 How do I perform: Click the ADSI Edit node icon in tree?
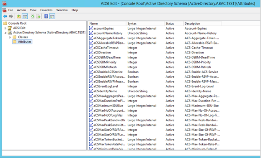(10, 28)
